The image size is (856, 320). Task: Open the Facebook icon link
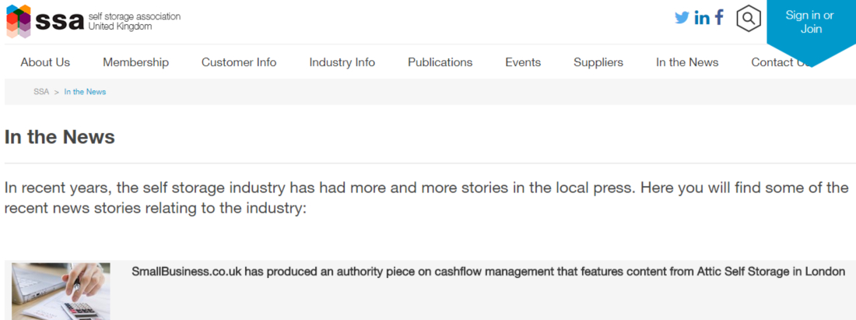719,17
